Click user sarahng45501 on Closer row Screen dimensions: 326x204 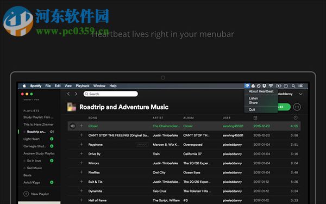click(233, 126)
